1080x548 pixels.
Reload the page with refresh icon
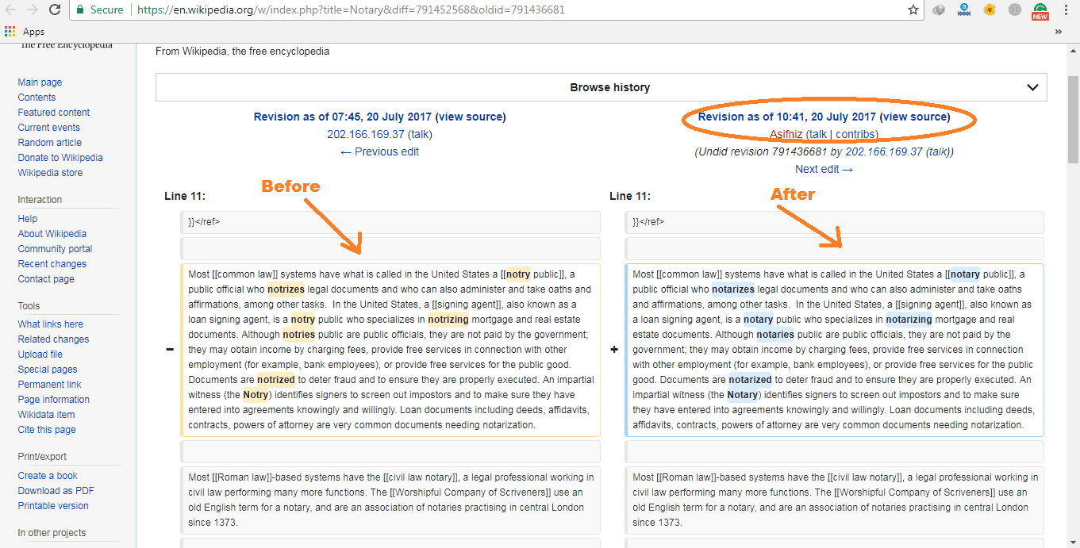point(55,10)
